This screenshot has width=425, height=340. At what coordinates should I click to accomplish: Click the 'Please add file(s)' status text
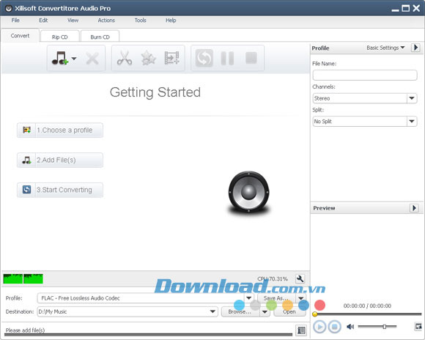25,330
